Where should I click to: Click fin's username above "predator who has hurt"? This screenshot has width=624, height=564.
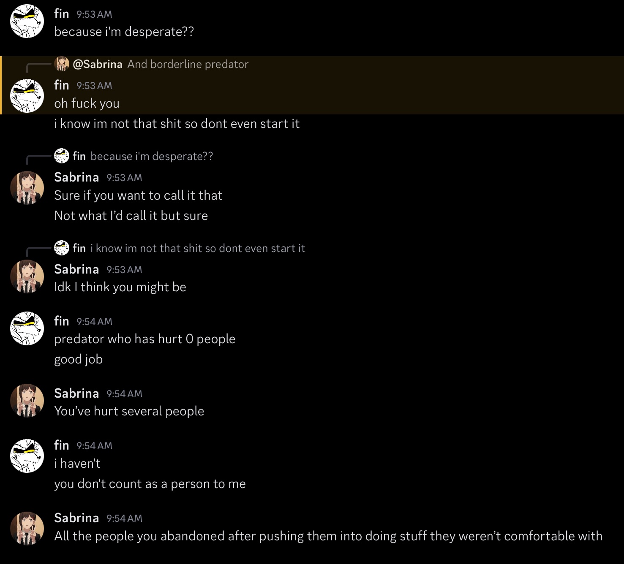click(x=62, y=321)
